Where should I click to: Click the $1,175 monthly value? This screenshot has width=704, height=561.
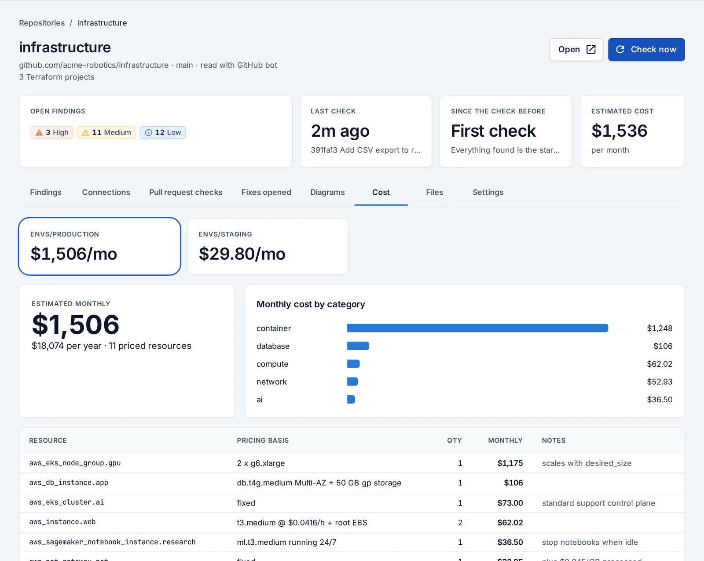(510, 463)
